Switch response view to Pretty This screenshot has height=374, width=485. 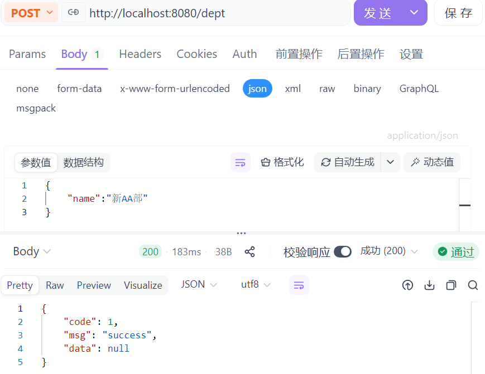click(x=20, y=285)
